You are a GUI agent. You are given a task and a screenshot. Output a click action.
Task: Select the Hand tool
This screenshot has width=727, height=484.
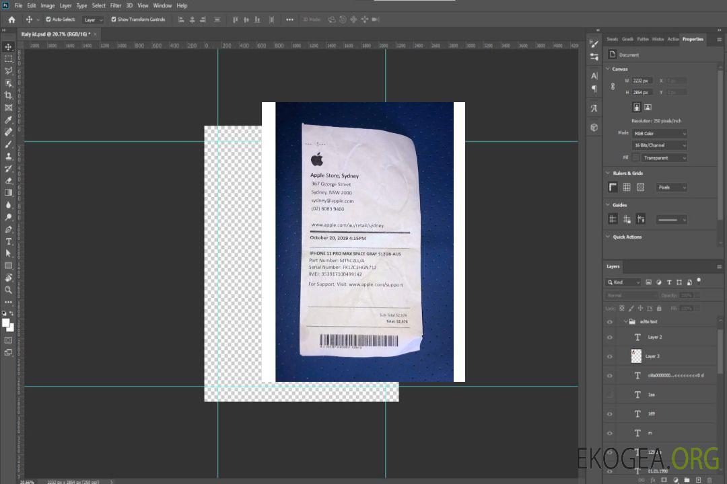click(8, 278)
